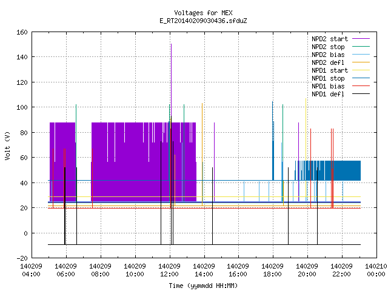This screenshot has width=388, height=291.
Task: Click the Volt (V) y-axis label
Action: (x=7, y=145)
